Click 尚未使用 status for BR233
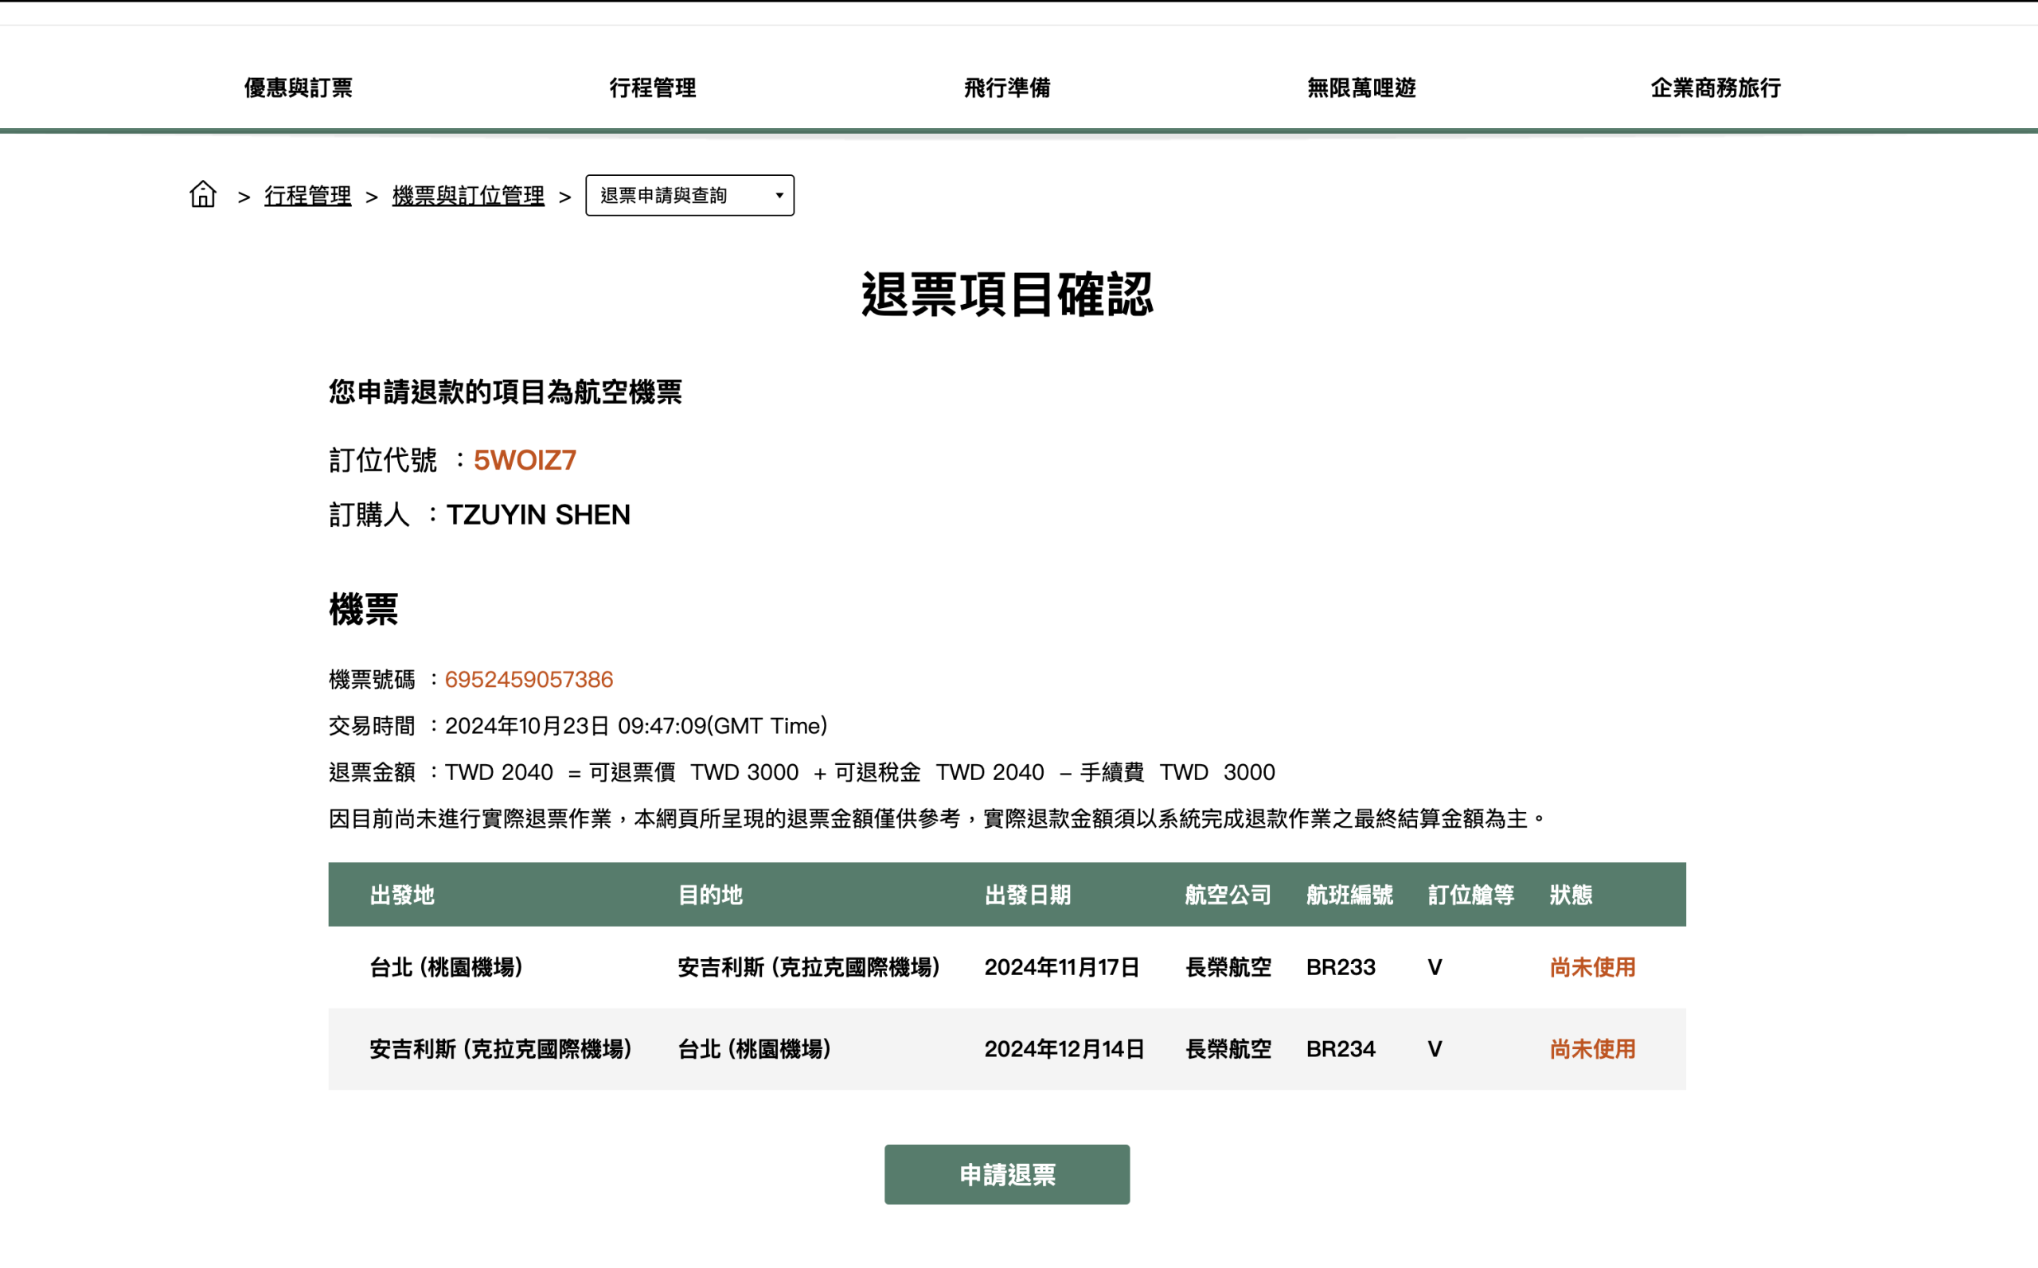This screenshot has width=2038, height=1268. 1592,967
